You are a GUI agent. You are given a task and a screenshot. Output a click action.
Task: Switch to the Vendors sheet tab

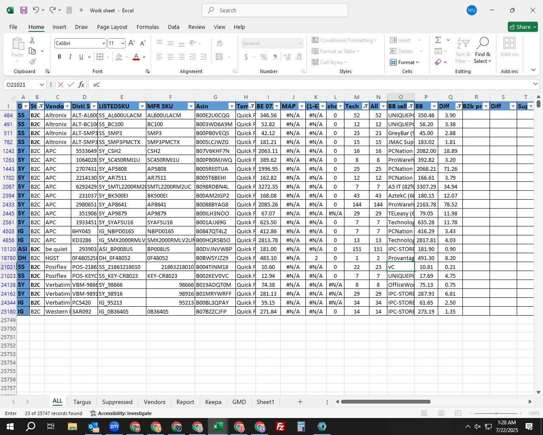[x=154, y=402]
